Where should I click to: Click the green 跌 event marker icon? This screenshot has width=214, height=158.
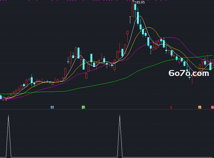pyautogui.click(x=83, y=107)
